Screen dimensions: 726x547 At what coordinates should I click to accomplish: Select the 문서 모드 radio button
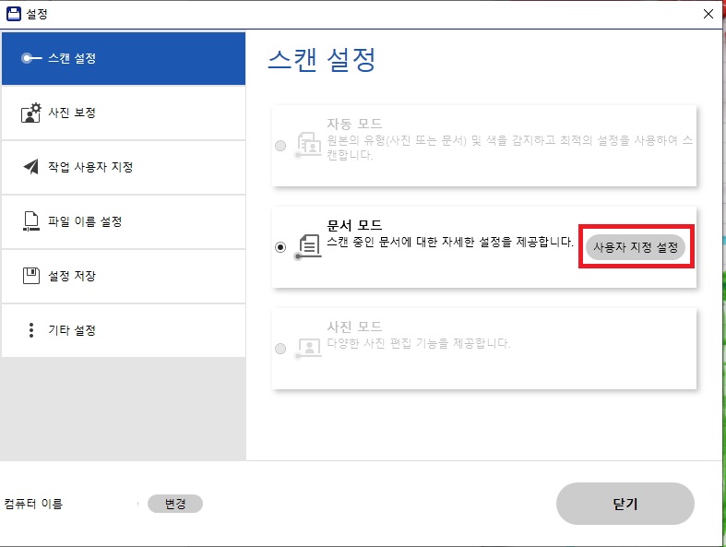click(x=280, y=247)
